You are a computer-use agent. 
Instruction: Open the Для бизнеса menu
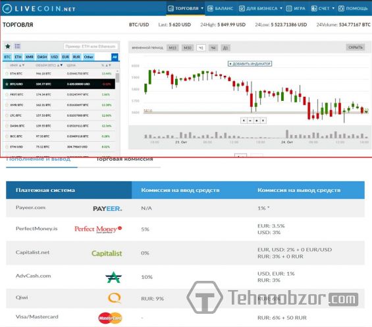tap(261, 9)
